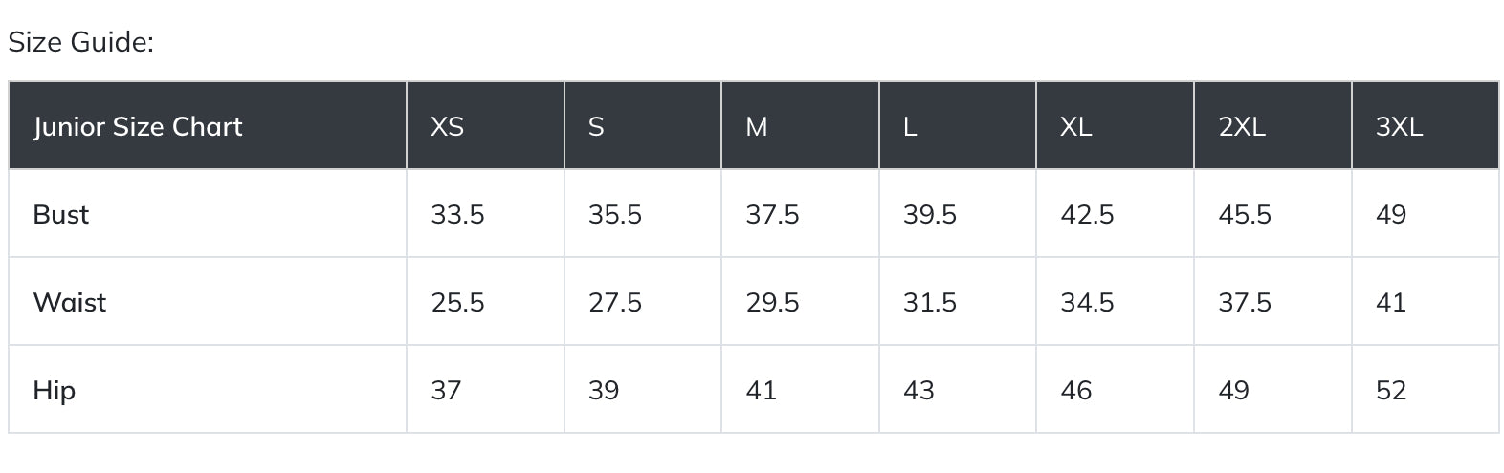Select the M waist value 29.5
This screenshot has height=473, width=1504.
pyautogui.click(x=772, y=302)
